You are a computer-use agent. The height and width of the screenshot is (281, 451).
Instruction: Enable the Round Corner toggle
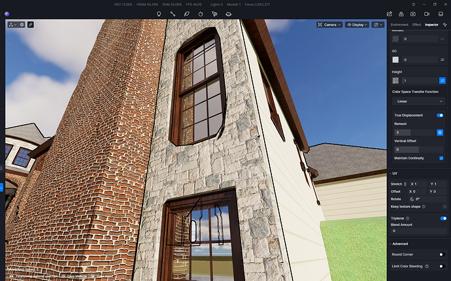442,254
